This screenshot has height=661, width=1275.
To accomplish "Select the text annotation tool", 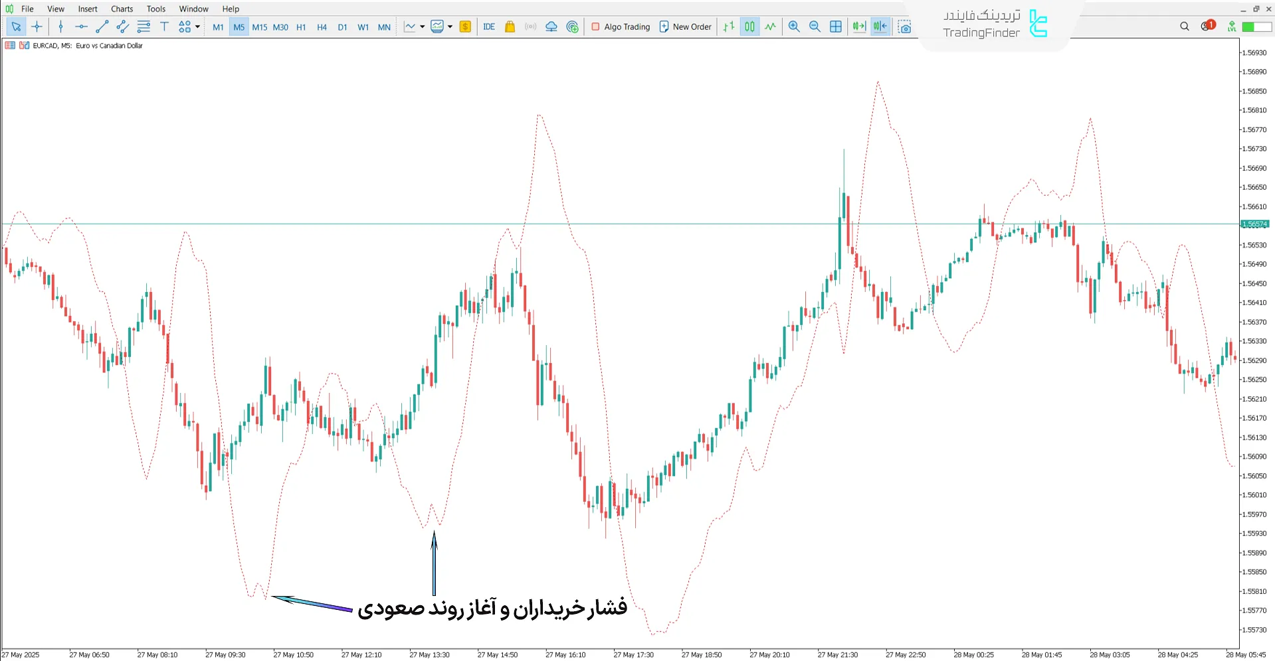I will pyautogui.click(x=164, y=27).
